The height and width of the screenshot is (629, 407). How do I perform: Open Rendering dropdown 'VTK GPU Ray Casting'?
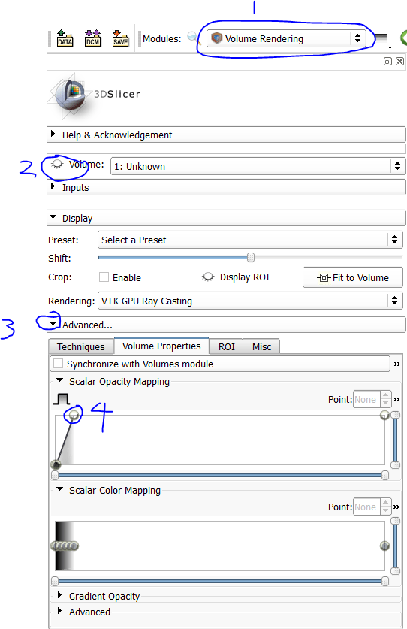(250, 301)
